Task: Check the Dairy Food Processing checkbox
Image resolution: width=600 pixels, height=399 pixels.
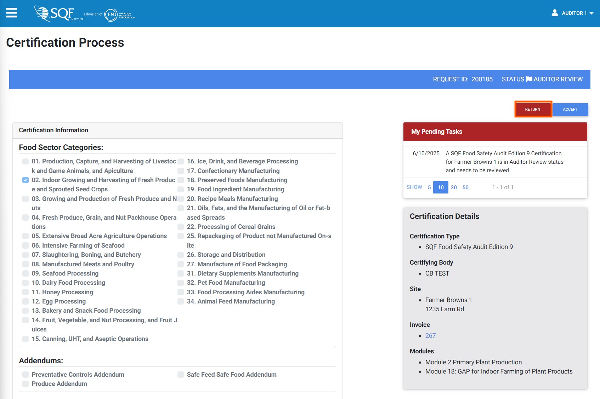Action: [26, 283]
